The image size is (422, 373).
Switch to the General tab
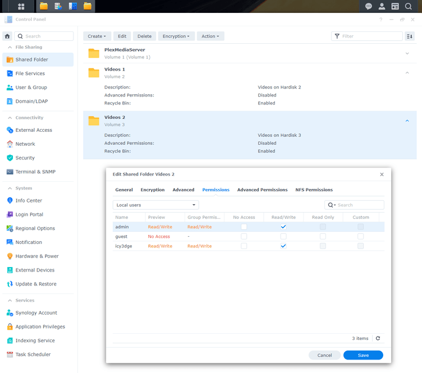pyautogui.click(x=124, y=190)
